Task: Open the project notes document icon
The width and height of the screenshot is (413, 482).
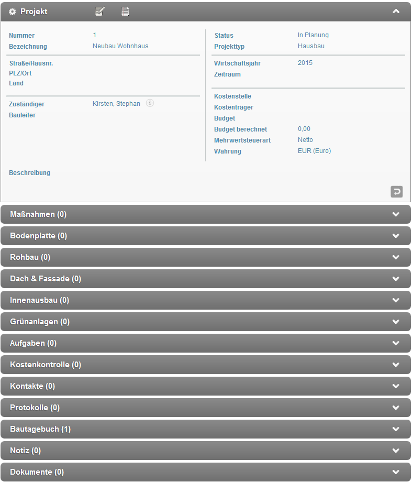Action: 125,12
